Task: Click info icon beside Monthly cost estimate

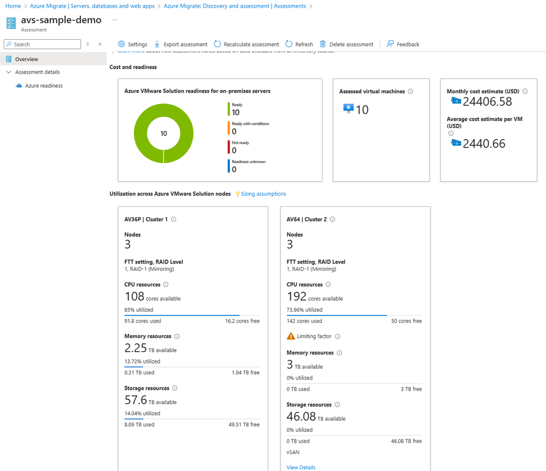Action: [525, 91]
